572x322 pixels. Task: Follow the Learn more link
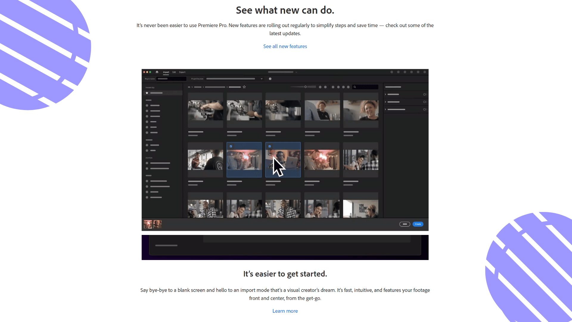pos(285,311)
